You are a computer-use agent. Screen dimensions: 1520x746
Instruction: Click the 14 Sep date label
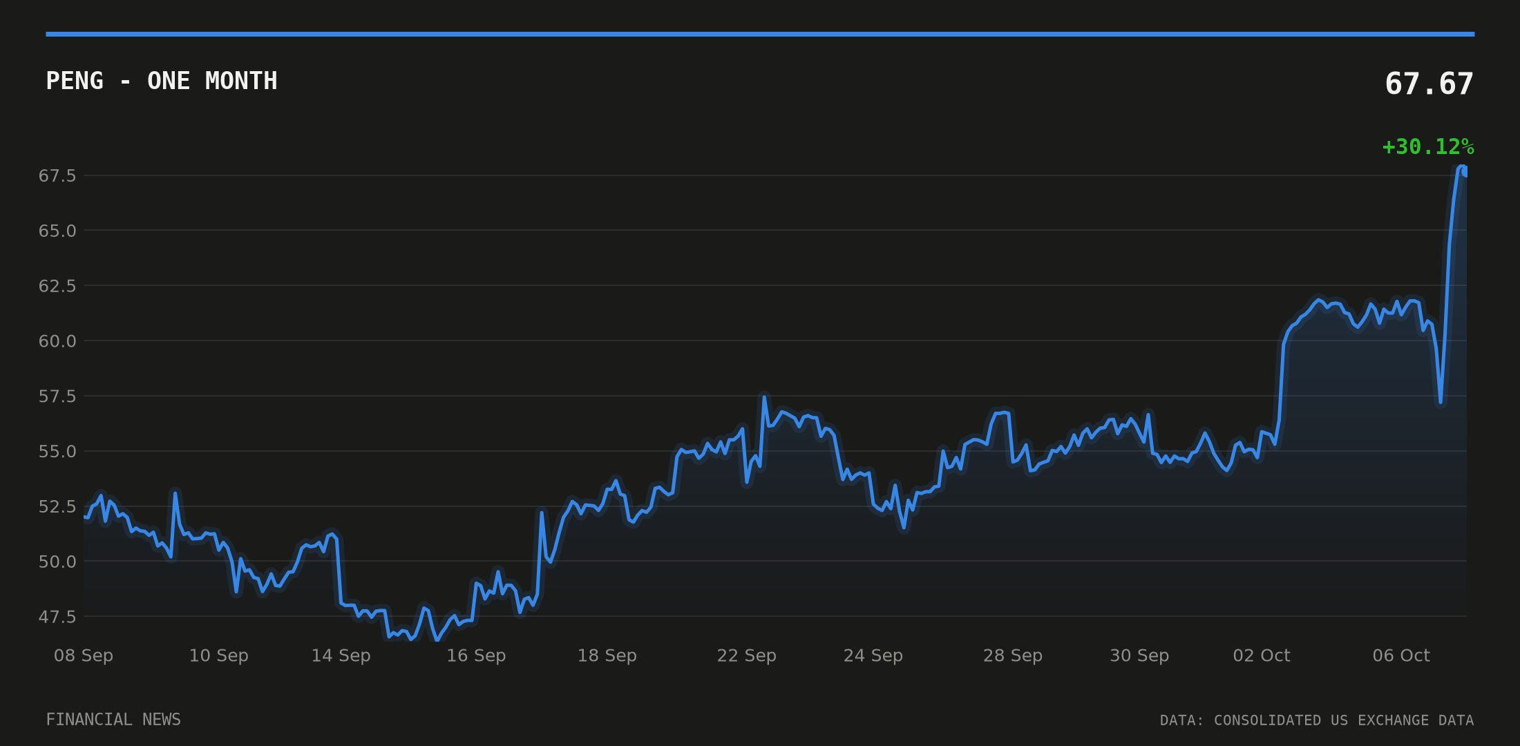(341, 656)
